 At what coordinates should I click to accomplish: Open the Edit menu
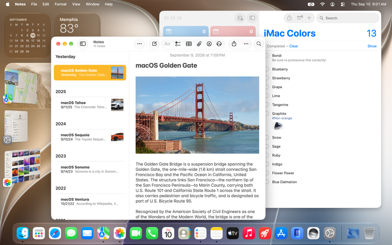(x=46, y=4)
